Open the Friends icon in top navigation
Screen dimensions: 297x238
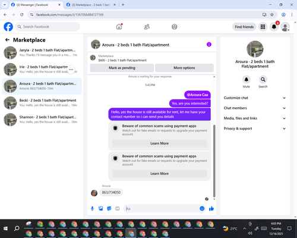coord(147,27)
